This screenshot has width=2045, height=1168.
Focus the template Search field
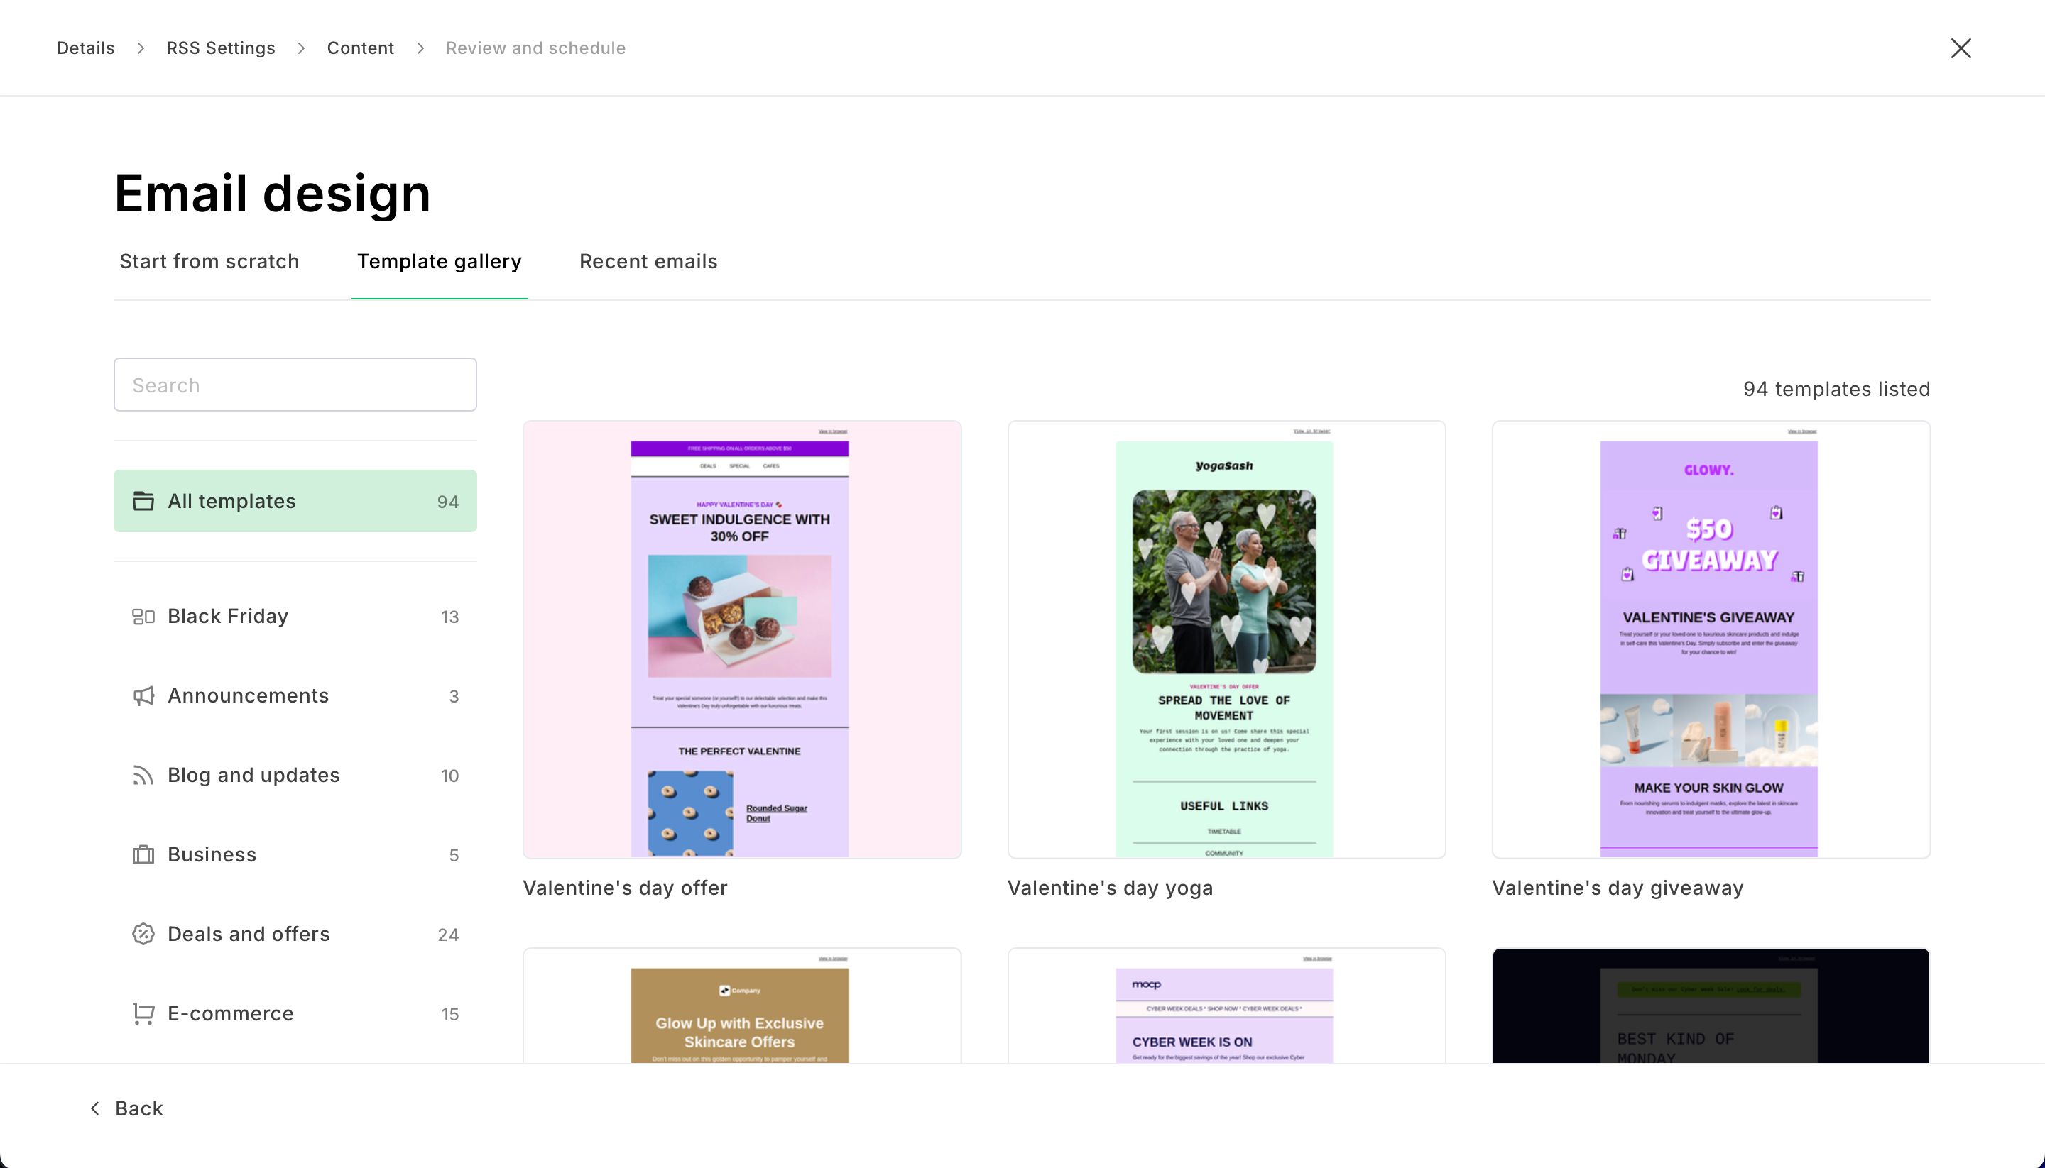(295, 385)
